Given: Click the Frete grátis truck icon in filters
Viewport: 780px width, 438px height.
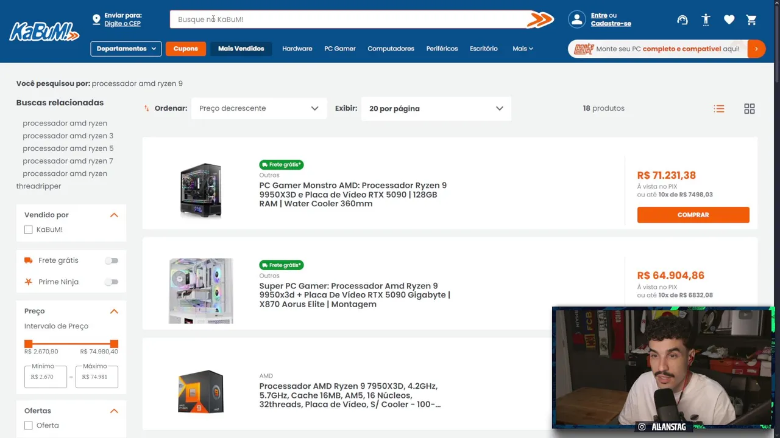Looking at the screenshot, I should 28,260.
